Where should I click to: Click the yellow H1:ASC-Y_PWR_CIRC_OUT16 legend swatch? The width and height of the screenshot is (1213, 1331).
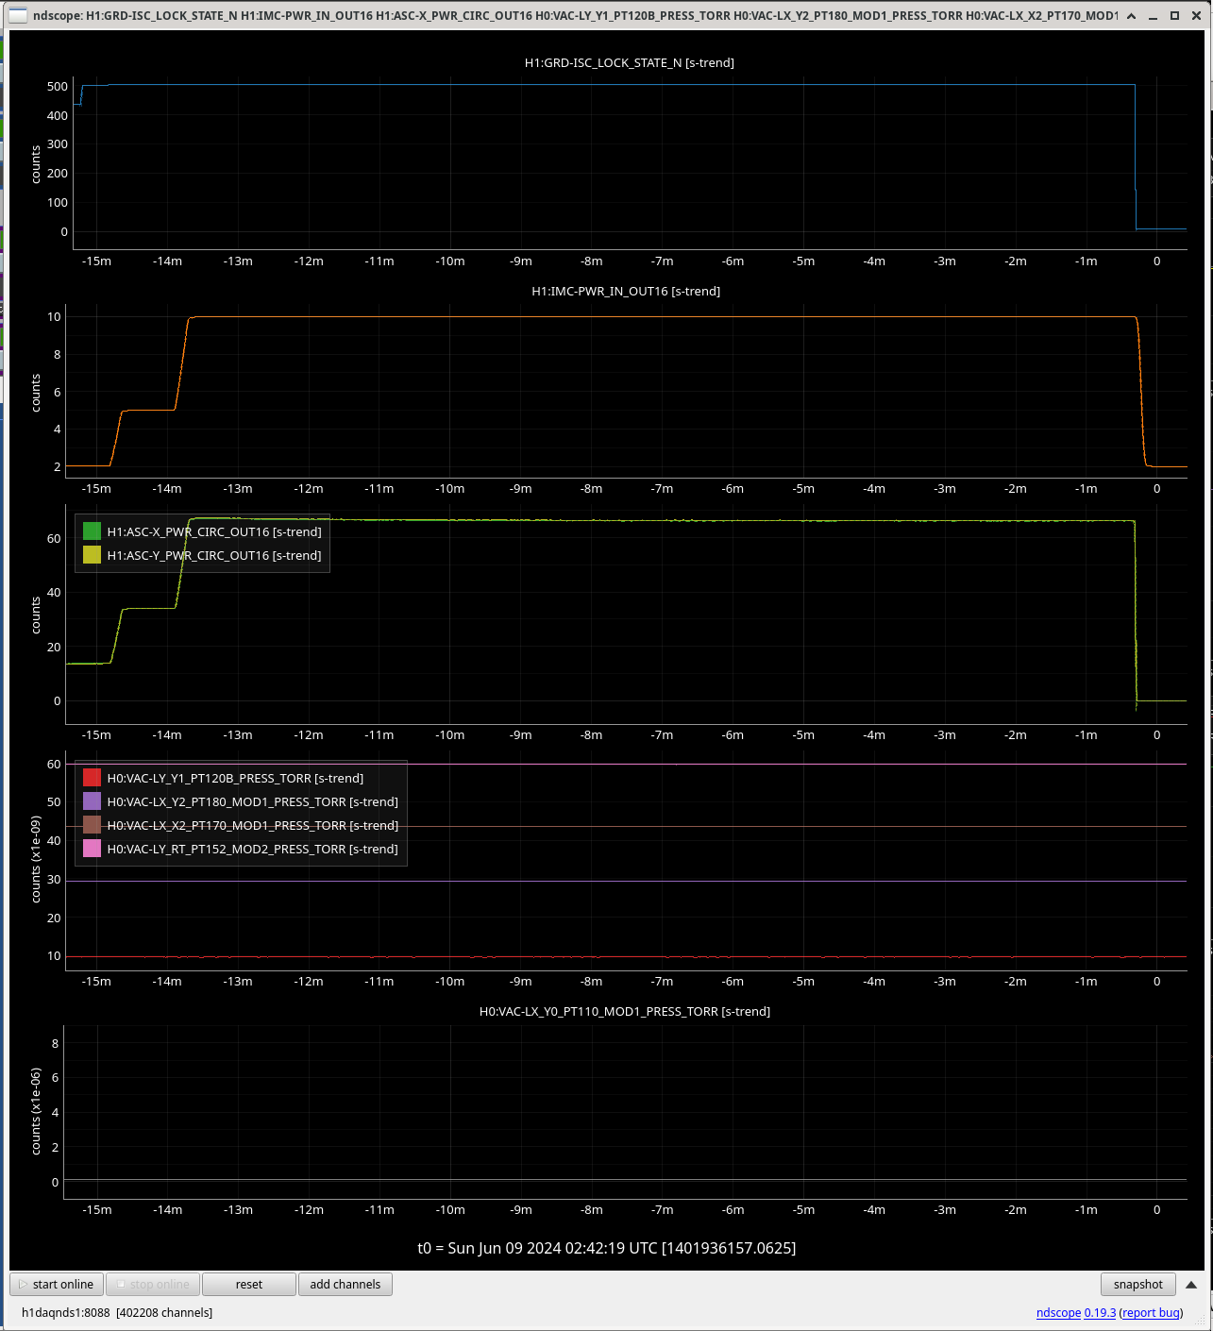pos(92,555)
